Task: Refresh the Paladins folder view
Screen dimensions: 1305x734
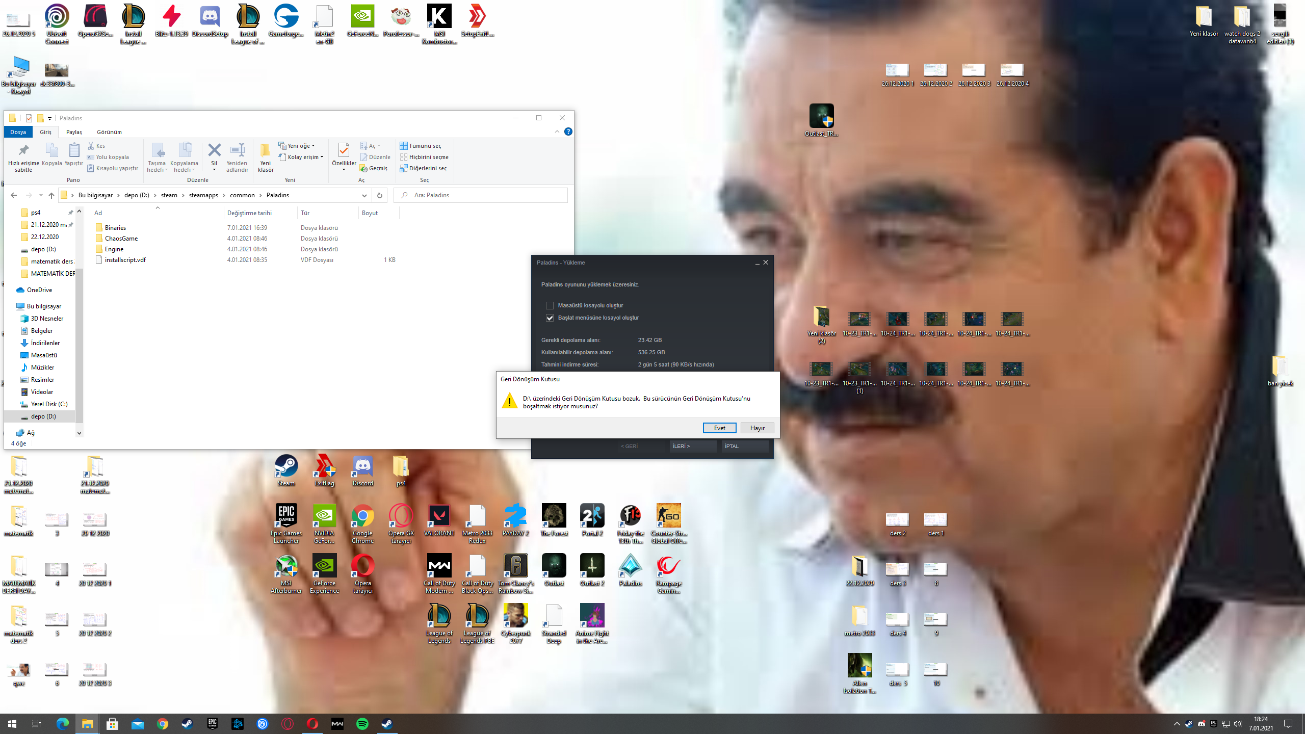Action: (x=379, y=195)
